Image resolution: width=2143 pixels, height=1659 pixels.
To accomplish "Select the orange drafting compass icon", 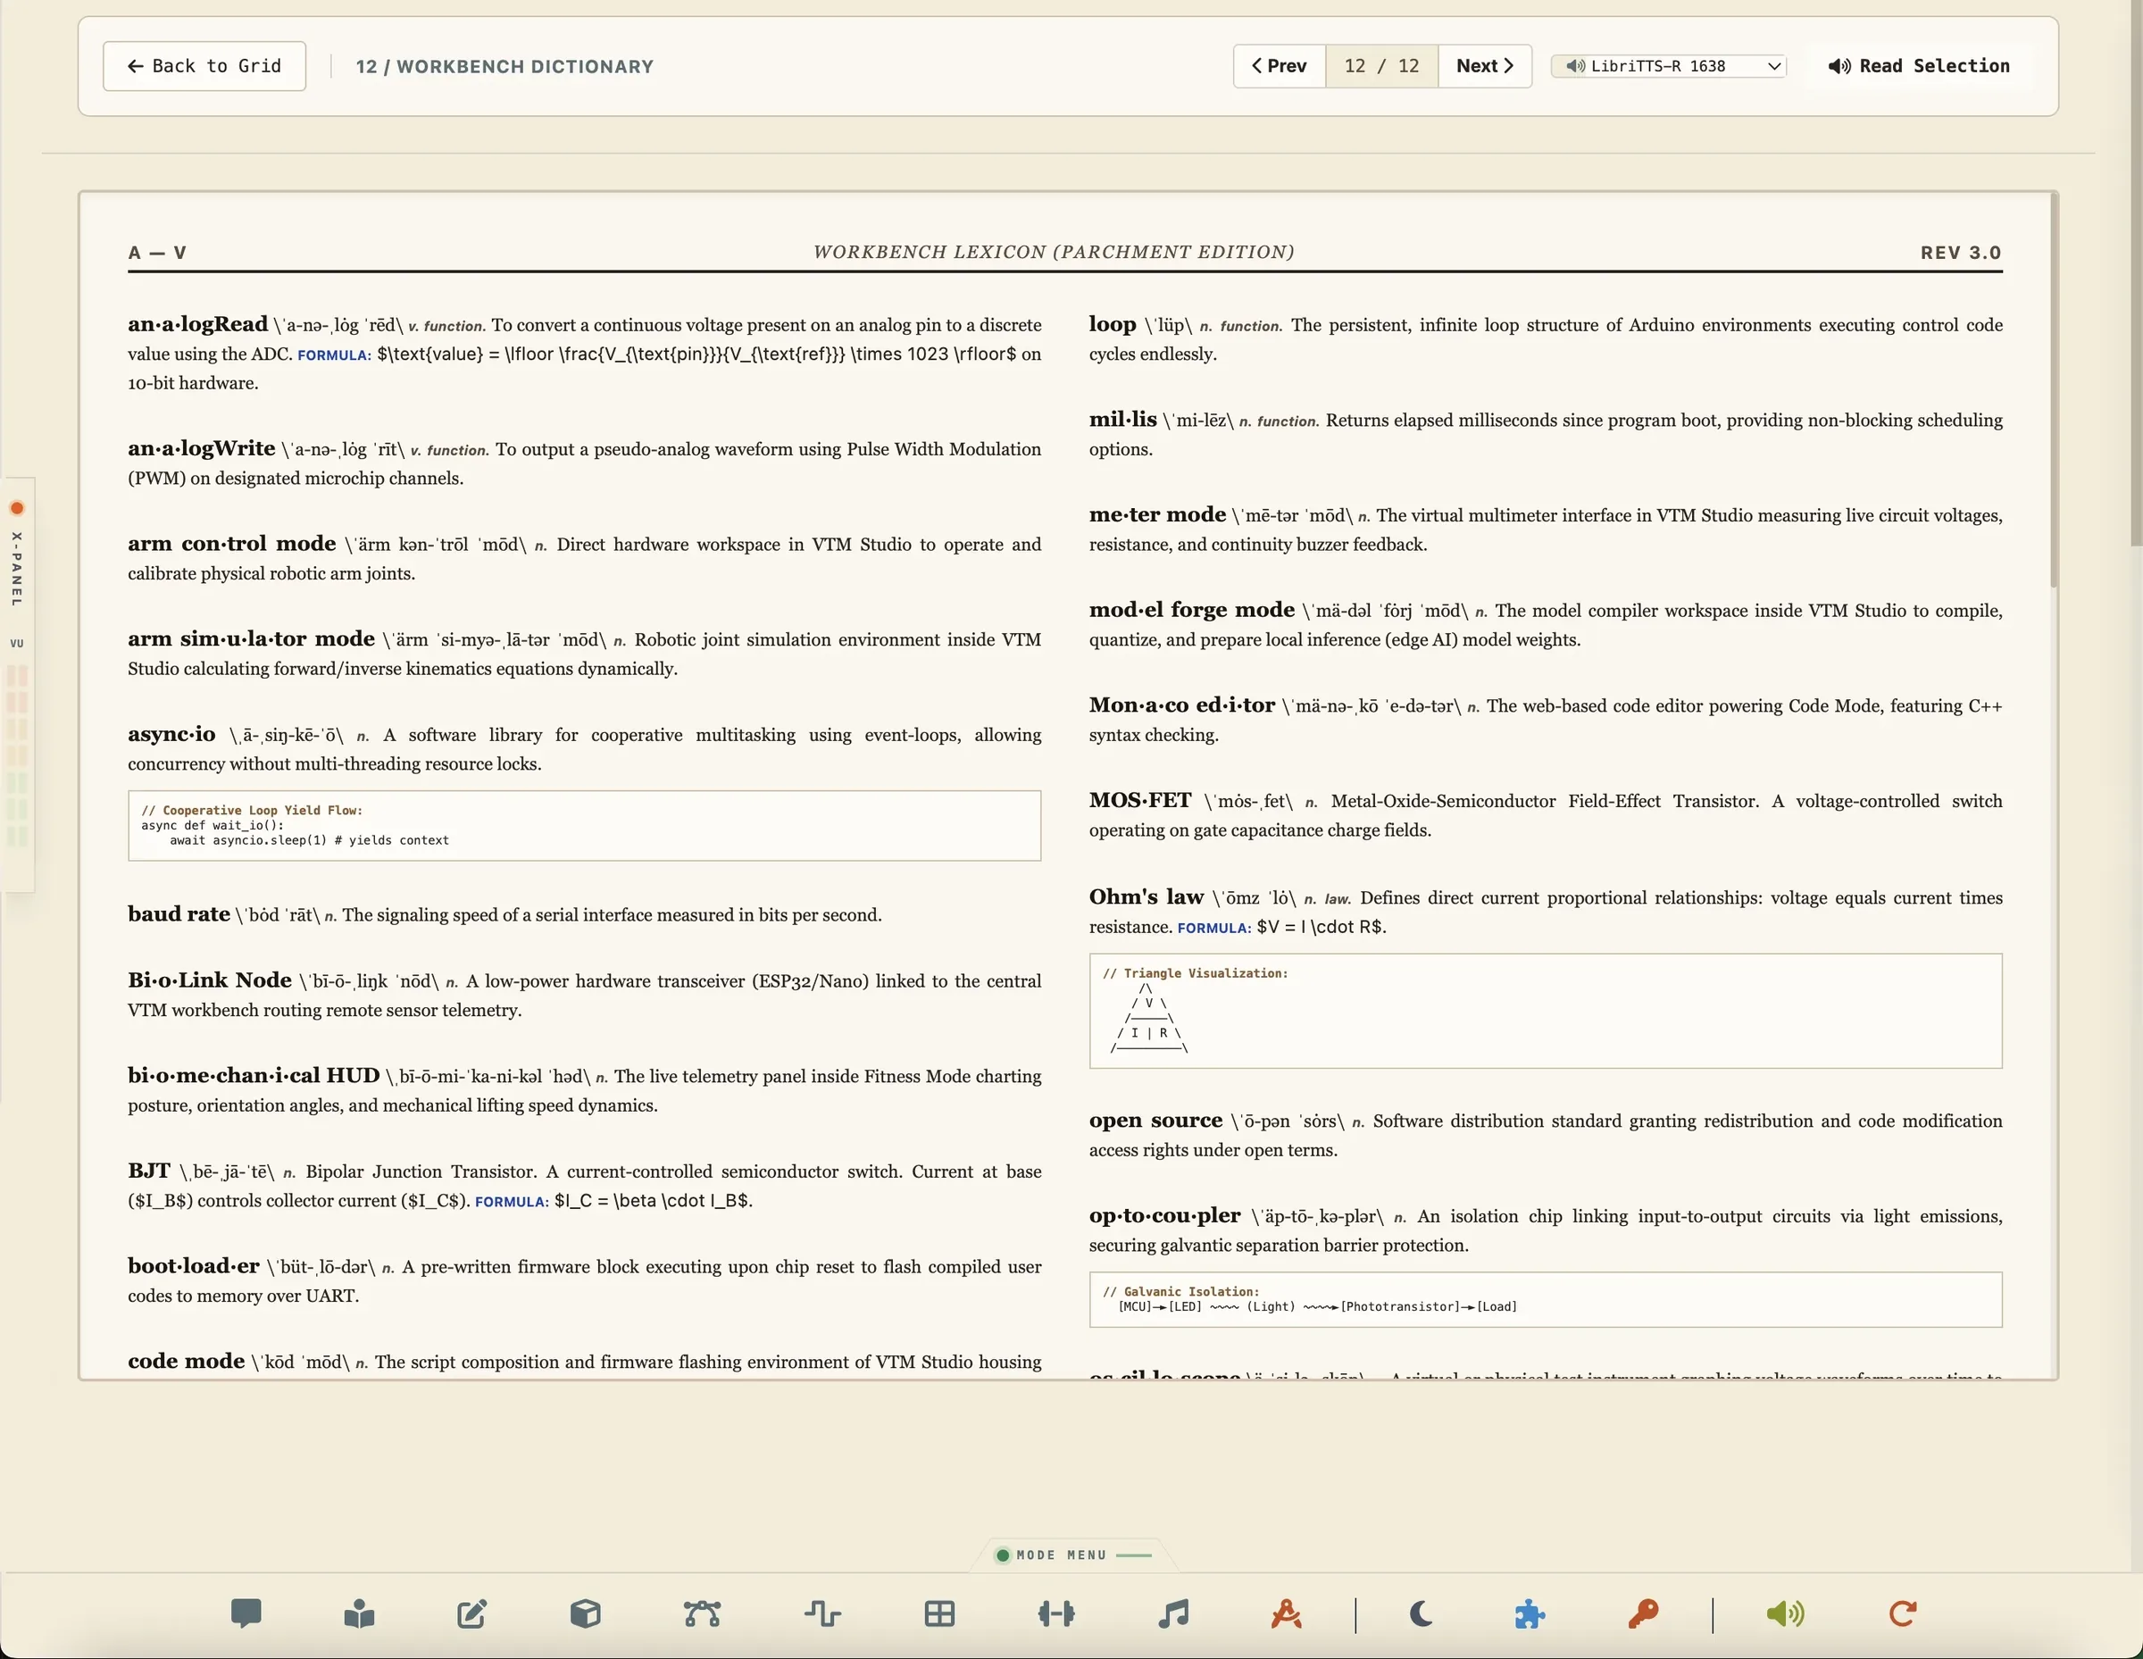I will click(1287, 1613).
